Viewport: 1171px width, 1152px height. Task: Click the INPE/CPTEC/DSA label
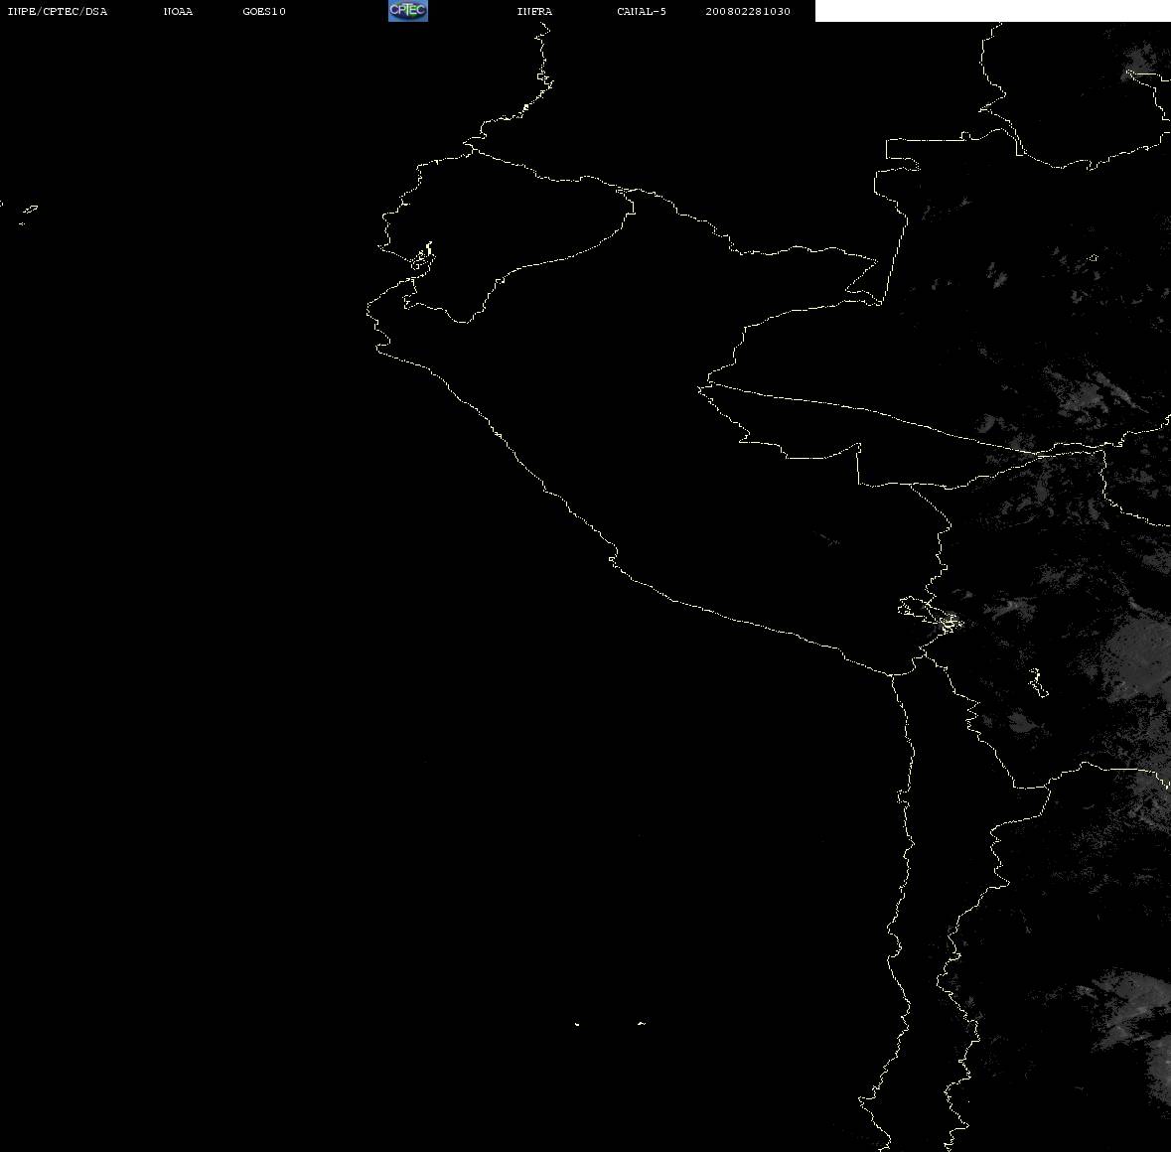pyautogui.click(x=57, y=11)
